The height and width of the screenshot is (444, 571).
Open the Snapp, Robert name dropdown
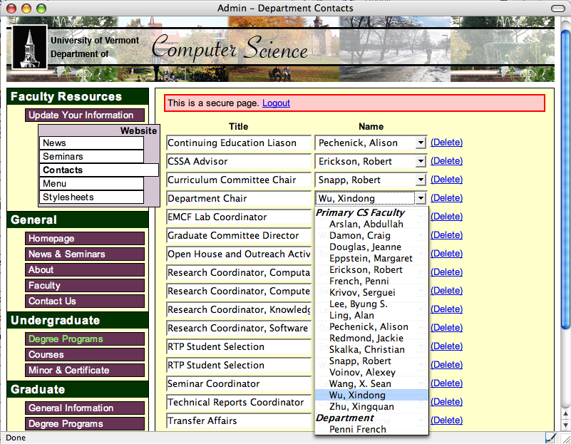click(x=371, y=180)
